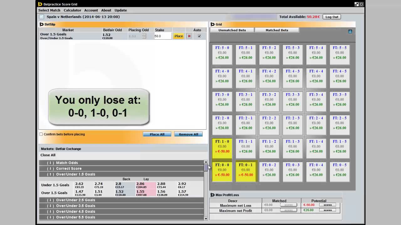
Task: Click the Grid panel logo icon
Action: coord(212,24)
